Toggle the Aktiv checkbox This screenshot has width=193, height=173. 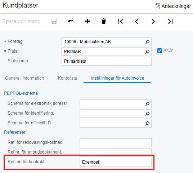tap(160, 50)
